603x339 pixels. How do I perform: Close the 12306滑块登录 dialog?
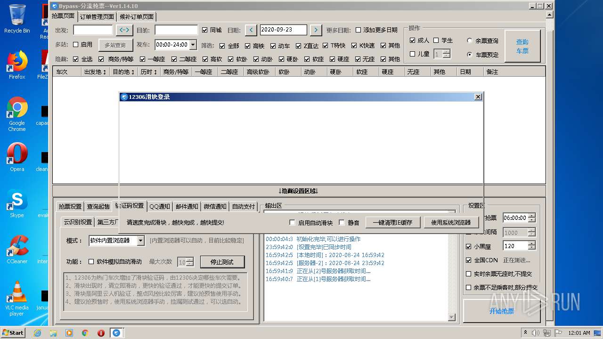(x=478, y=97)
